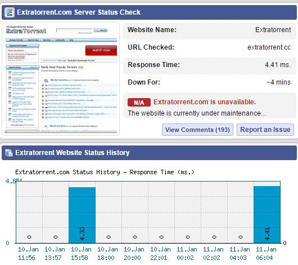Viewport: 298px width, 265px height.
Task: Click the 10.Jan 11:56 axis label
Action: [x=28, y=254]
